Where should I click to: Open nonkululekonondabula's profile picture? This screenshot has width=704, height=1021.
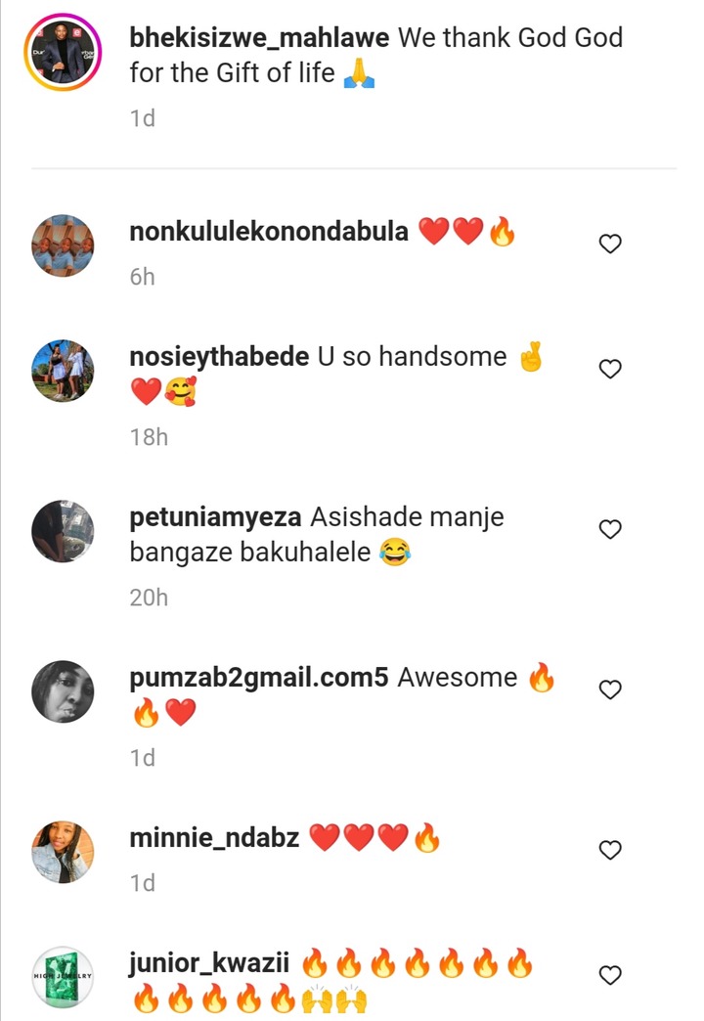point(63,245)
